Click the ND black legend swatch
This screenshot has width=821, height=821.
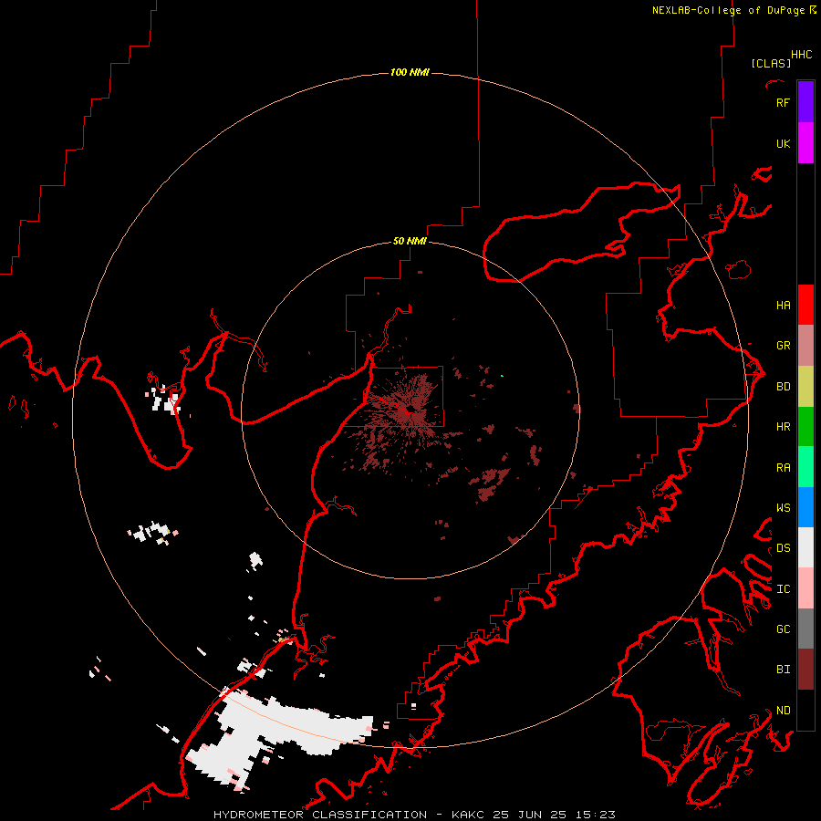pos(805,710)
